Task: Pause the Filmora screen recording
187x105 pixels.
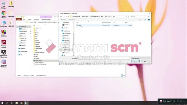Action: 165,101
